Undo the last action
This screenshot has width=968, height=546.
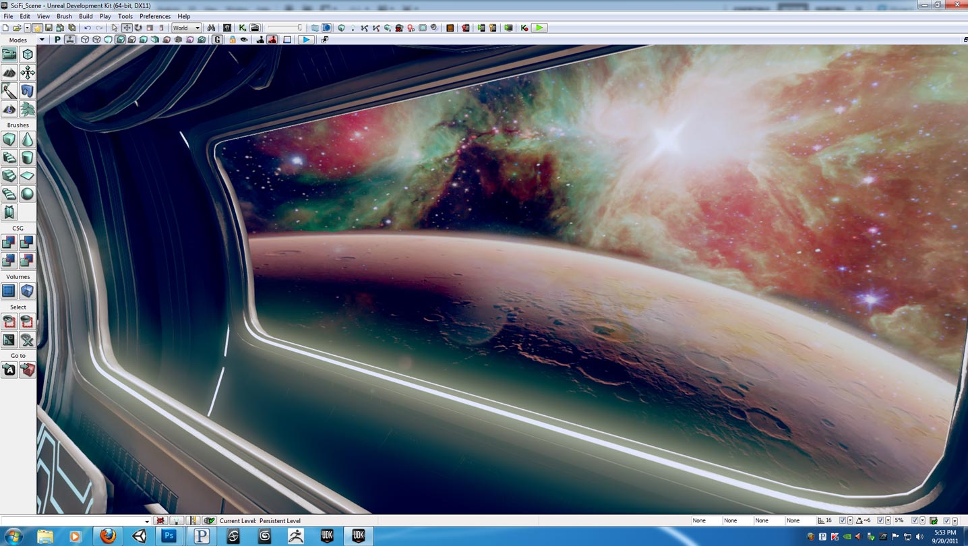[x=88, y=28]
